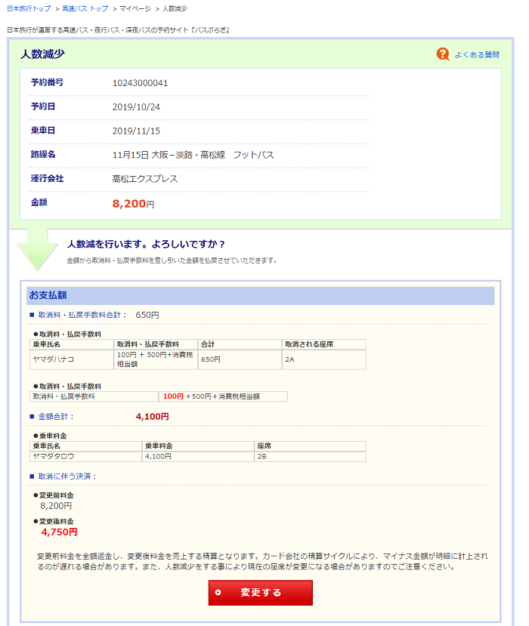Open マイページ from the breadcrumb

[136, 8]
